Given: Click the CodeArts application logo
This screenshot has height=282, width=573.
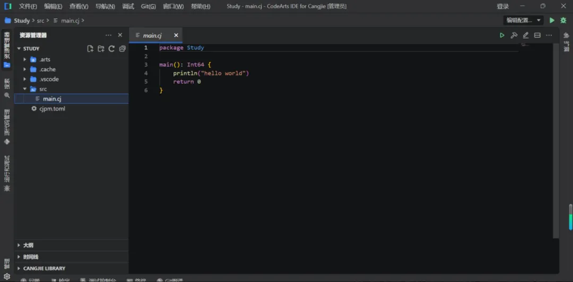Looking at the screenshot, I should [7, 6].
